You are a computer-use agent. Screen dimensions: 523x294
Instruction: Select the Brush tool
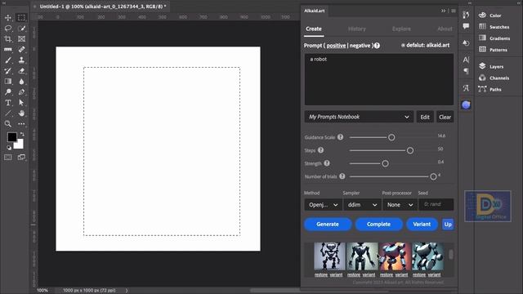click(x=8, y=60)
